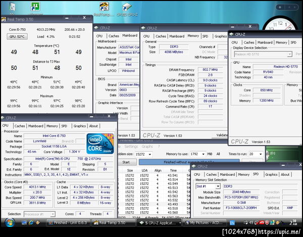Open the uTorrent desktop shortcut icon
Screen dimensions: 303x237
(x=35, y=7)
